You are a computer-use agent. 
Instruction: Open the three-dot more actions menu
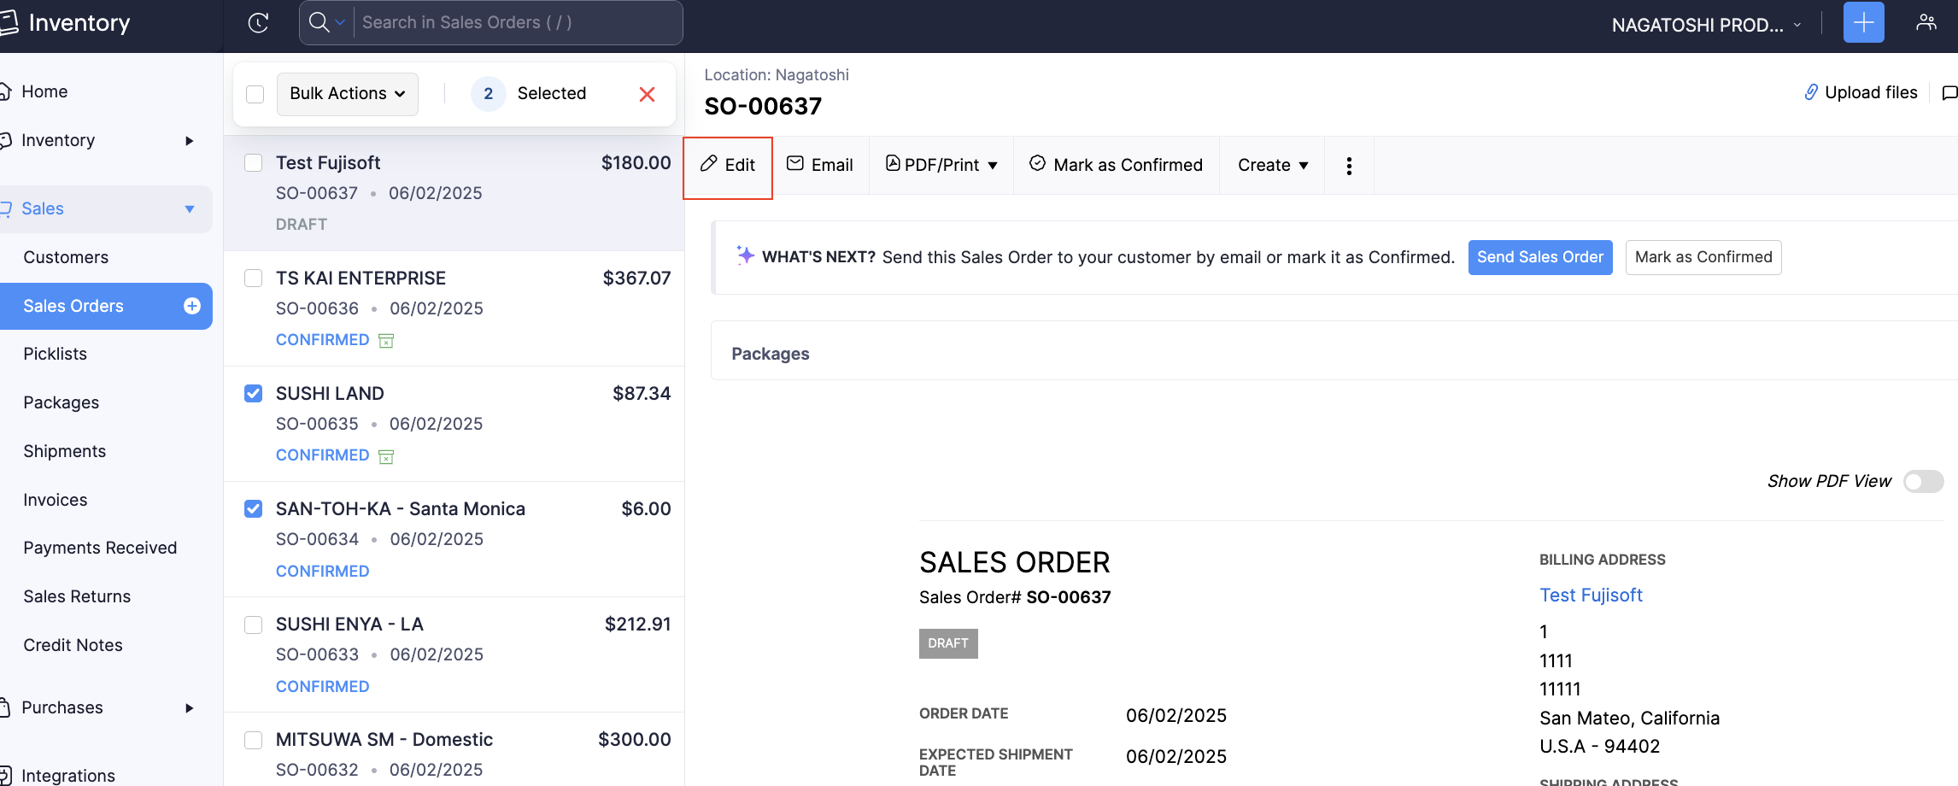tap(1349, 166)
